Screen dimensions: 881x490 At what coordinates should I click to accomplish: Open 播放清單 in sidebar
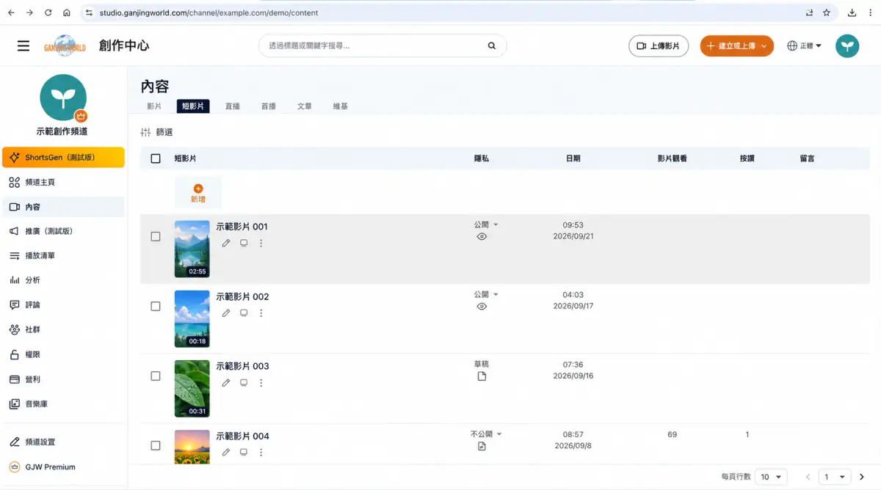[63, 256]
